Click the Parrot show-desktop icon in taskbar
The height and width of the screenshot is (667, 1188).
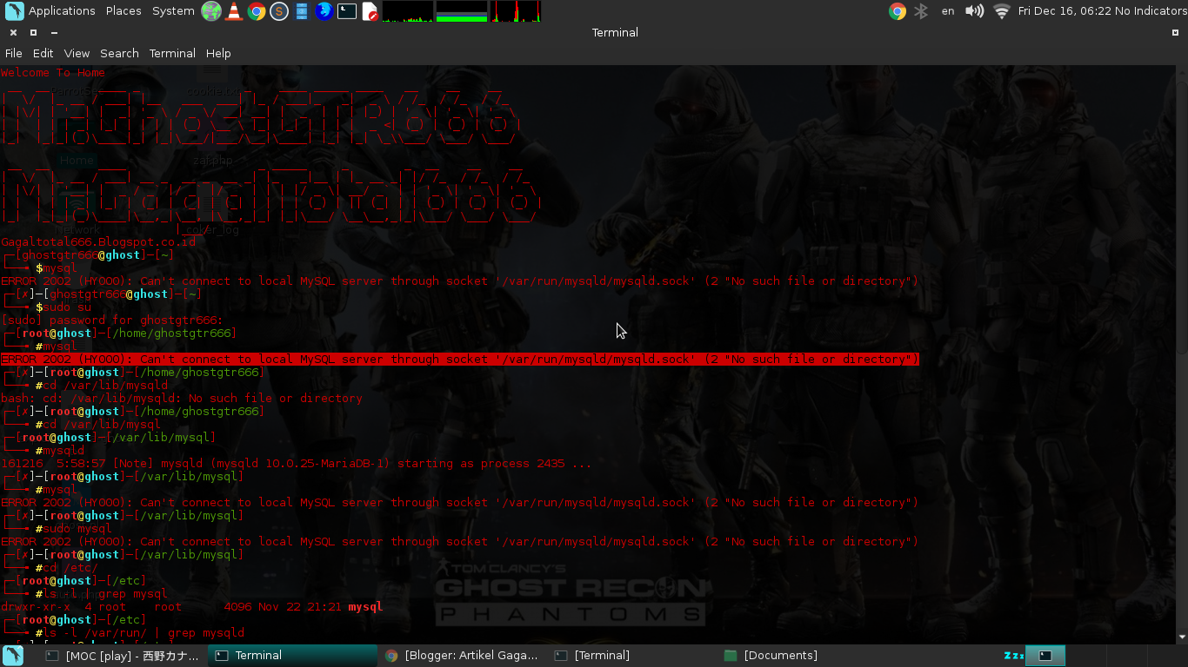coord(14,656)
